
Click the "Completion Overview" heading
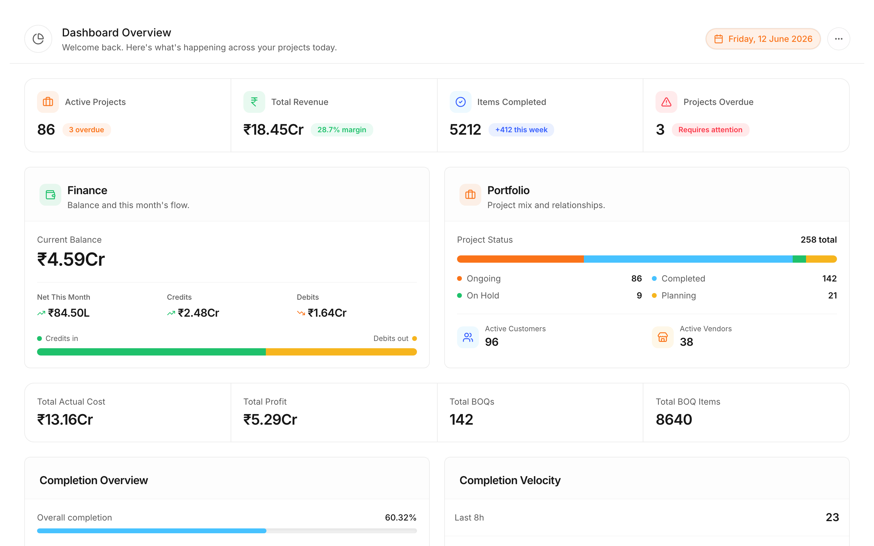93,480
